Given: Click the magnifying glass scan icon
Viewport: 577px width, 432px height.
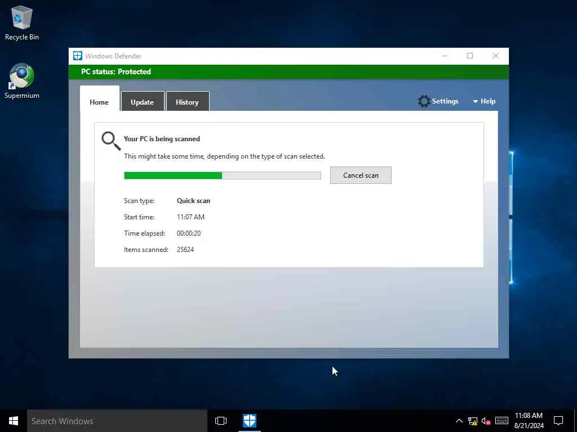Looking at the screenshot, I should click(111, 141).
